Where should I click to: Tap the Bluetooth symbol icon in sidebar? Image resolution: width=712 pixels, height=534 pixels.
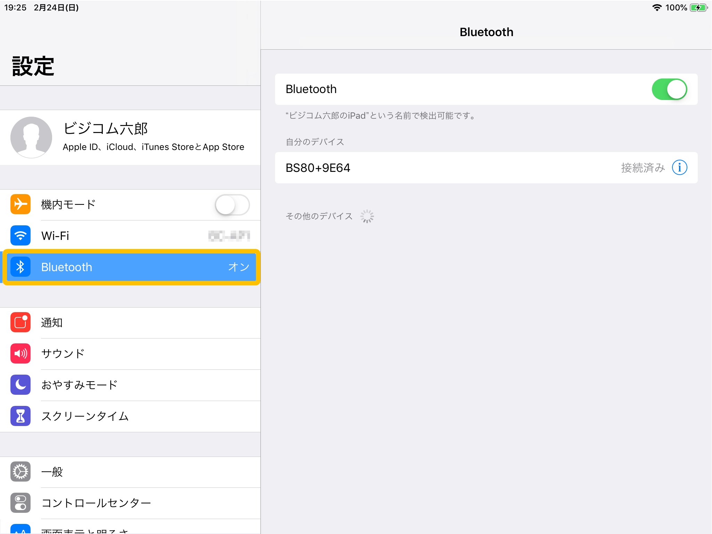pos(20,267)
